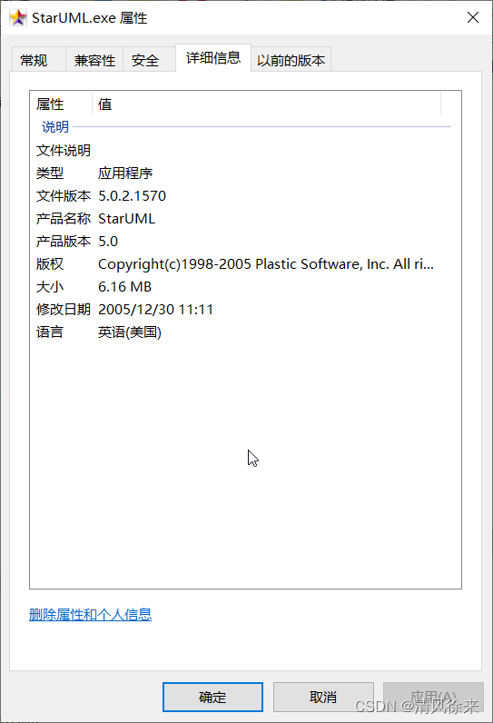This screenshot has width=493, height=723.
Task: Close the StarUML.exe properties dialog
Action: pos(473,17)
